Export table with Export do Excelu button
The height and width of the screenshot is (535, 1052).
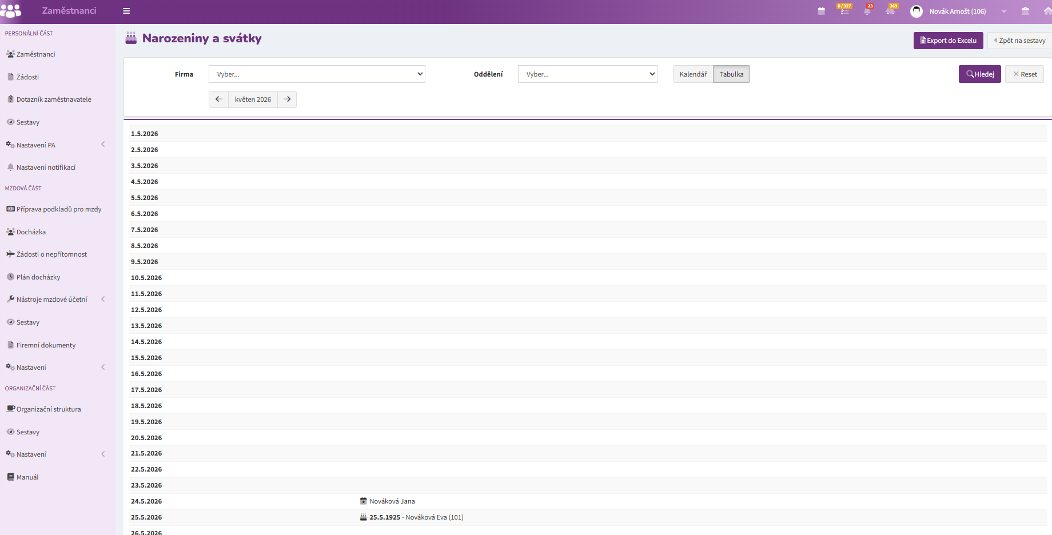(949, 41)
